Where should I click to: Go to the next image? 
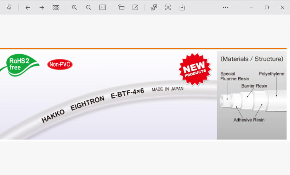(42, 8)
